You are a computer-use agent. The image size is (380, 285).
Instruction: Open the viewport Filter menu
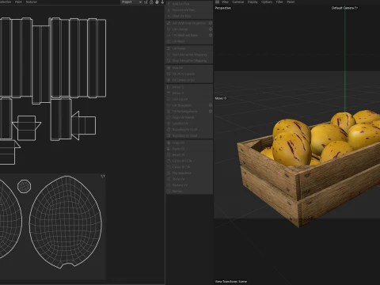coord(279,2)
